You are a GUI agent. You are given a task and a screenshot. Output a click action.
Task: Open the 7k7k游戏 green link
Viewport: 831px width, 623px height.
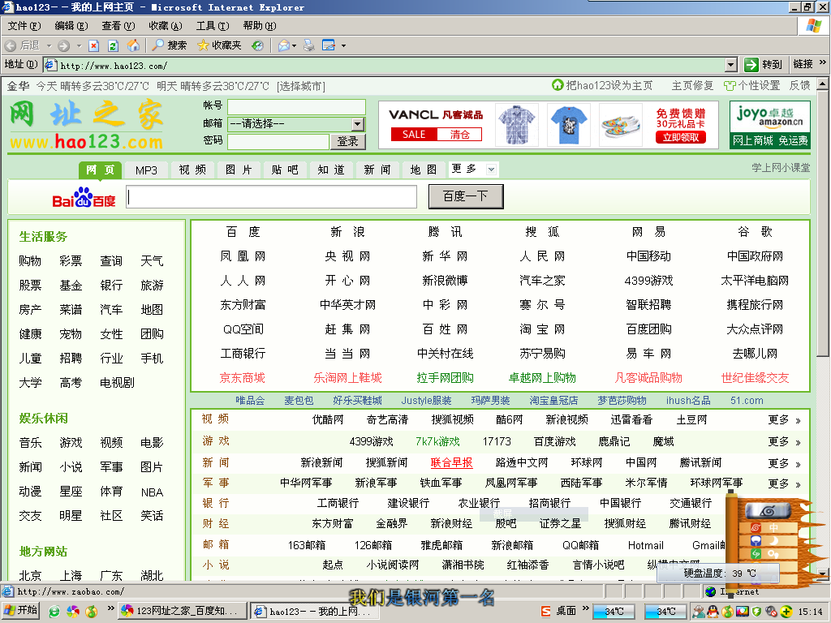click(437, 441)
